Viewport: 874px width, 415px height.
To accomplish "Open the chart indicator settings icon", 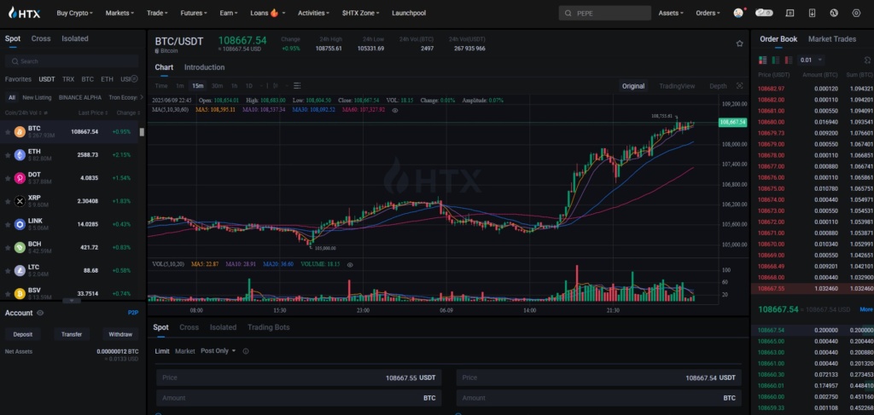I will [x=297, y=86].
